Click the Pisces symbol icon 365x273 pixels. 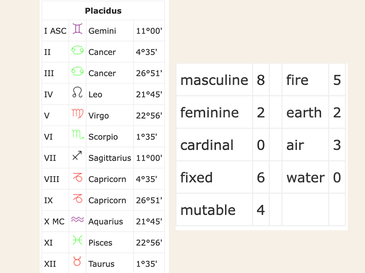pyautogui.click(x=78, y=242)
